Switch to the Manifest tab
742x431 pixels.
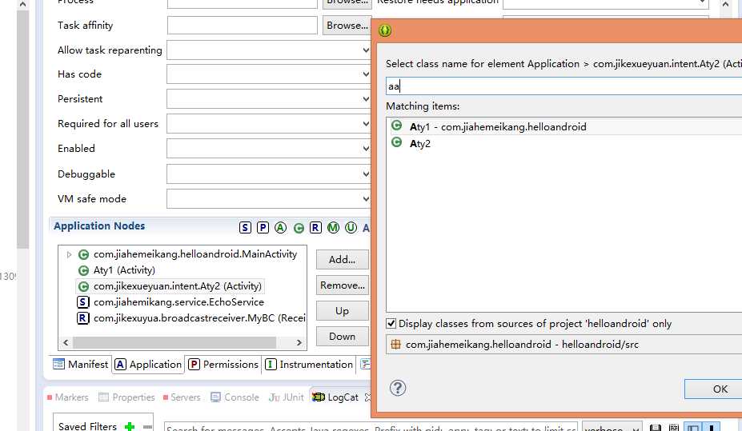81,365
